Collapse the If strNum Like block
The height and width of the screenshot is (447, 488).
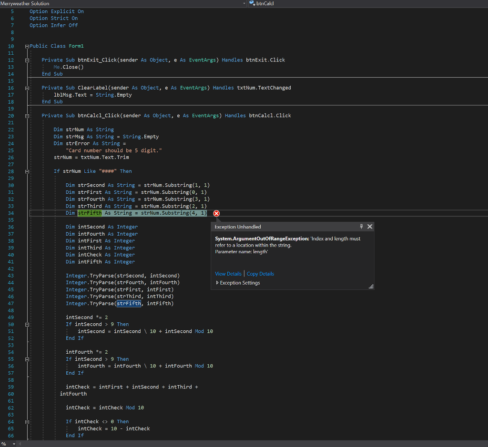click(27, 171)
